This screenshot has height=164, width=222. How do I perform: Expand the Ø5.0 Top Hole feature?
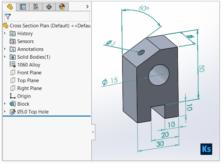click(x=5, y=112)
